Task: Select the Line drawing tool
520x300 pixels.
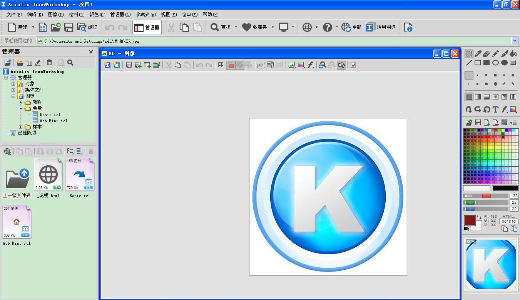Action: pos(469,63)
